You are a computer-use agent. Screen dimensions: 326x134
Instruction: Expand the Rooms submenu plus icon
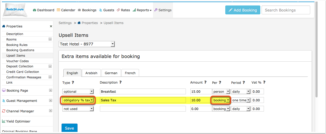click(50, 39)
